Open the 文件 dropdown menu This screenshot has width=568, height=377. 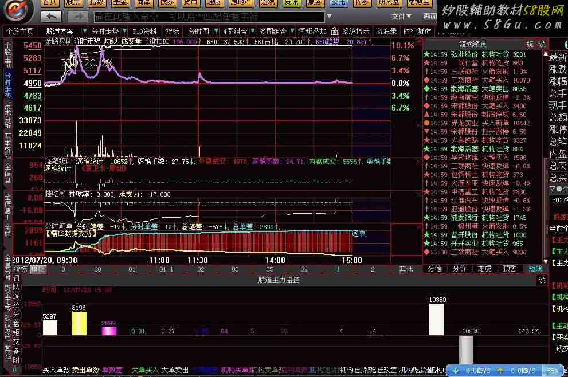(x=402, y=16)
